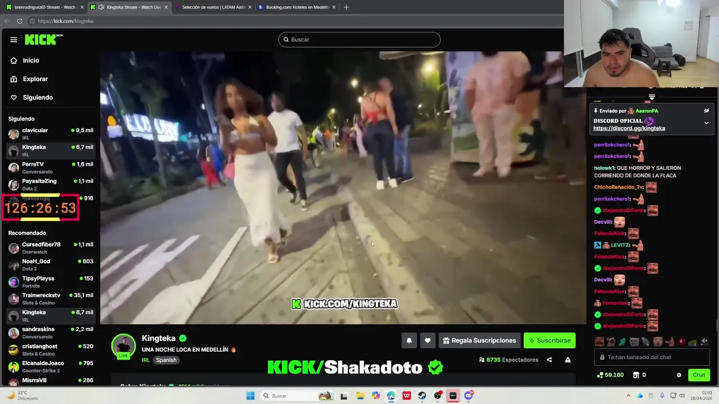The height and width of the screenshot is (404, 719).
Task: Click the heart follow button
Action: (427, 341)
